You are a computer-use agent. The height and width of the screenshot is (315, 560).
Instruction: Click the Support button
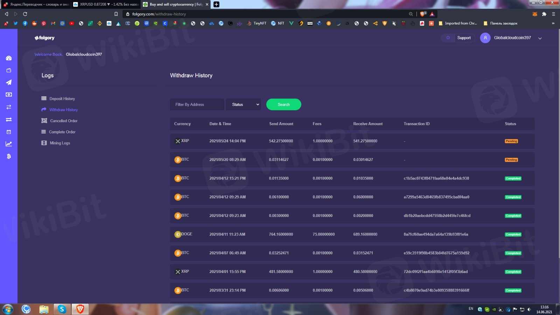464,38
